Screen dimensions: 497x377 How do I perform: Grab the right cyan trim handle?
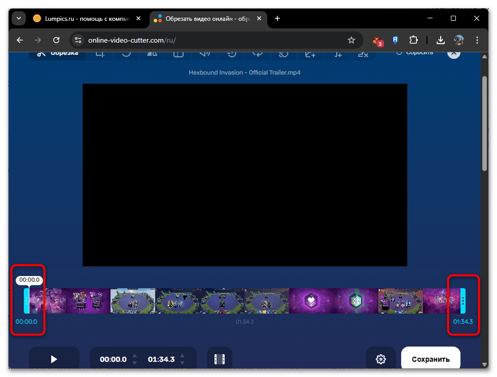(463, 300)
